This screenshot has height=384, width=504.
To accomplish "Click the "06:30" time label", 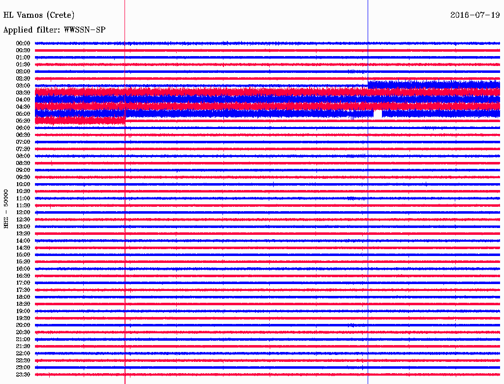I will pos(23,135).
